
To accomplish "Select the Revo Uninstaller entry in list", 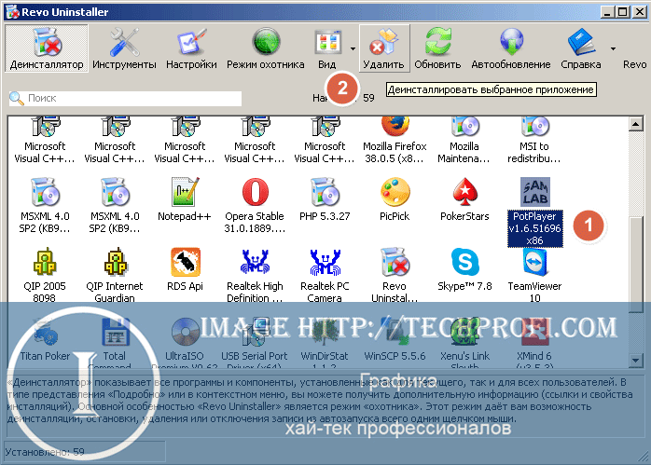I will coord(395,275).
